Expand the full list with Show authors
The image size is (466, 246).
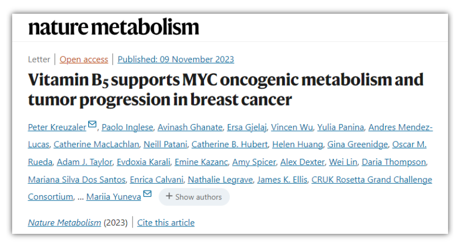[x=194, y=197]
